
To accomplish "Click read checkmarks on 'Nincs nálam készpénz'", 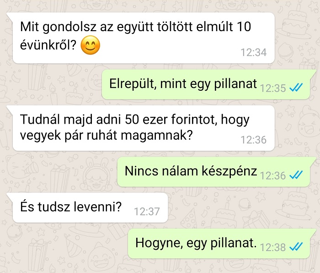I will click(x=296, y=175).
